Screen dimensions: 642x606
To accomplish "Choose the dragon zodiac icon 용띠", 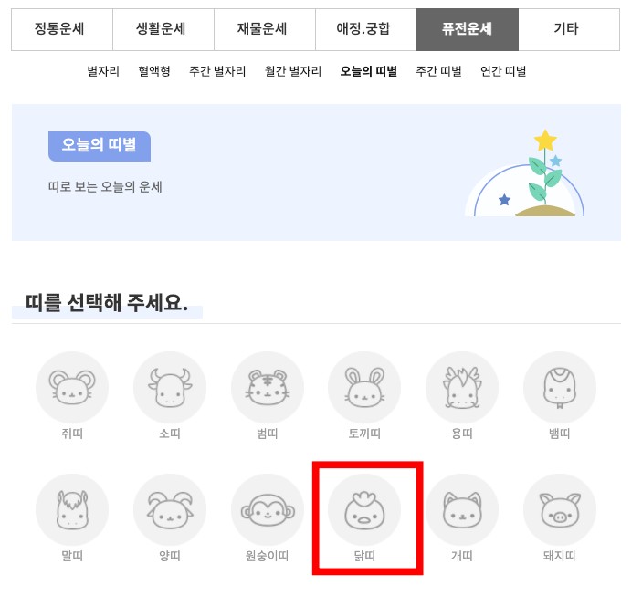I will pos(462,387).
